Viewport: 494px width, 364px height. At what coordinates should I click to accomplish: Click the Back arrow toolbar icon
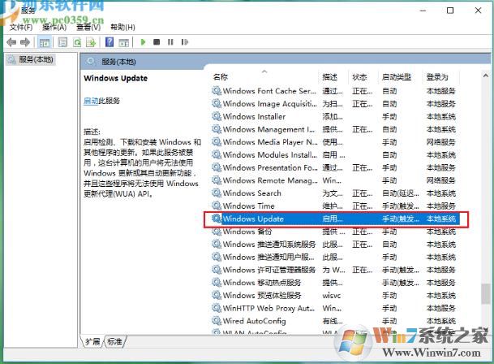pyautogui.click(x=11, y=42)
